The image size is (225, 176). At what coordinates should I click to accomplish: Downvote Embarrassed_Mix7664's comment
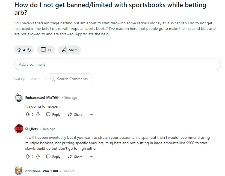point(38,114)
